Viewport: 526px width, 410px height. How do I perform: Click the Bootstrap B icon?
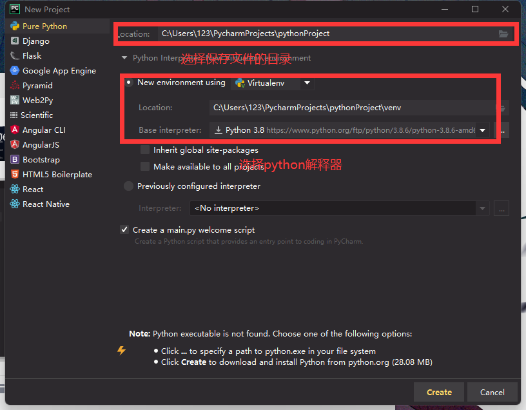click(x=15, y=159)
